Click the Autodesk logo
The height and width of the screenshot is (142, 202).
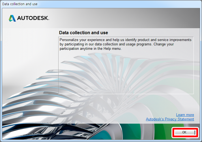(x=29, y=18)
